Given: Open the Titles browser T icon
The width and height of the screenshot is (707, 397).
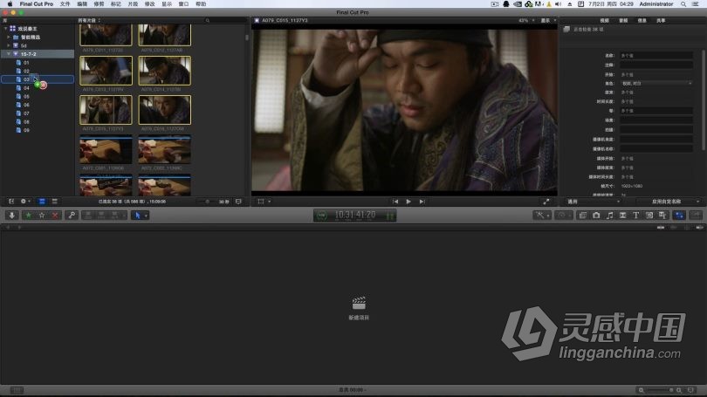Looking at the screenshot, I should 635,216.
